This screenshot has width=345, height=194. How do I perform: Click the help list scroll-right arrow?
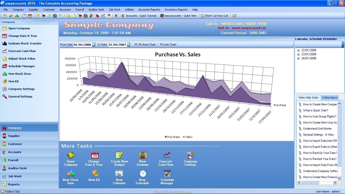coord(335,183)
